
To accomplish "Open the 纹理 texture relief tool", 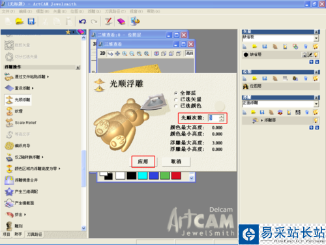I will (14, 111).
